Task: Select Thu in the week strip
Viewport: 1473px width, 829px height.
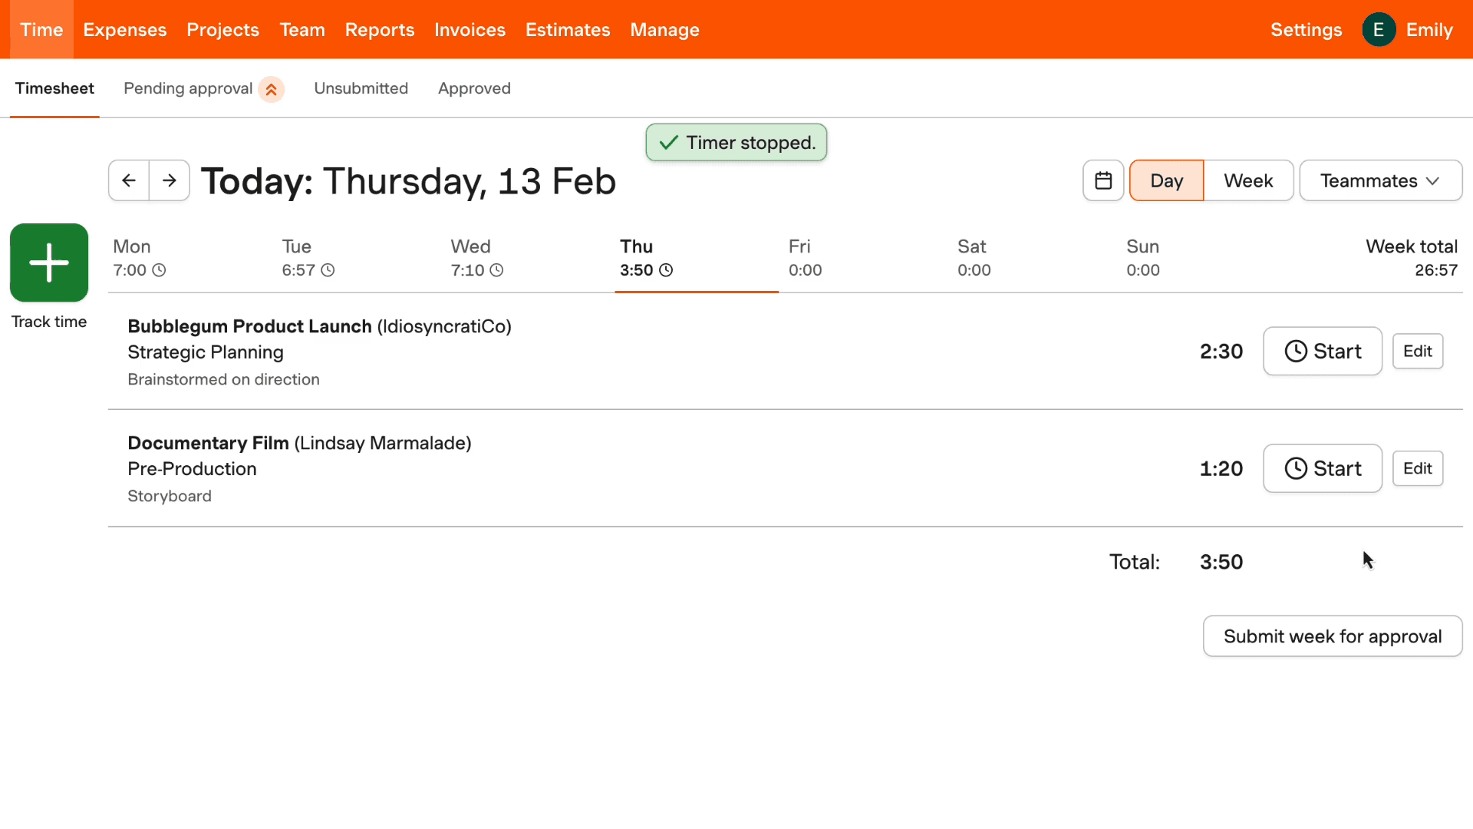Action: (x=697, y=258)
